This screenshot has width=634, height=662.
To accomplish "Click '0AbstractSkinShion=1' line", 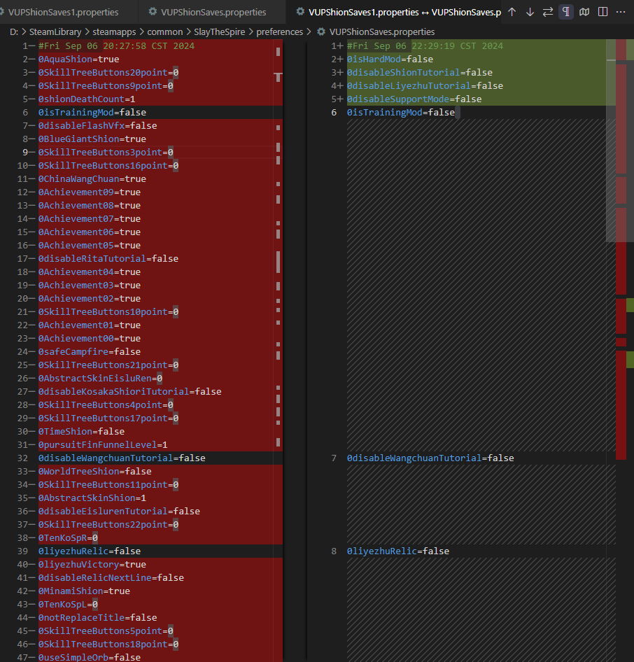I will tap(92, 498).
